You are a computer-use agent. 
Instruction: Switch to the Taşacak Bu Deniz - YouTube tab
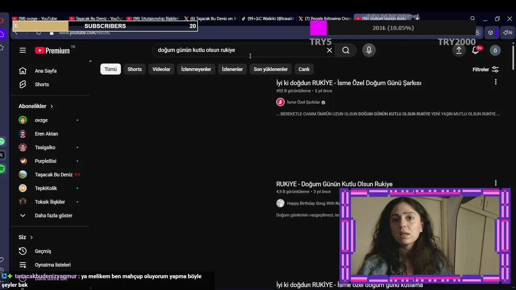[96, 19]
